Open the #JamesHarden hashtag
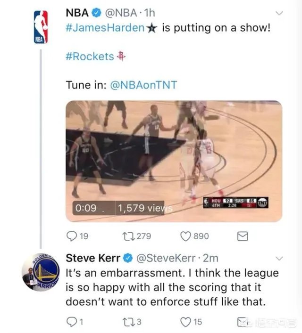The height and width of the screenshot is (333, 302). point(105,27)
